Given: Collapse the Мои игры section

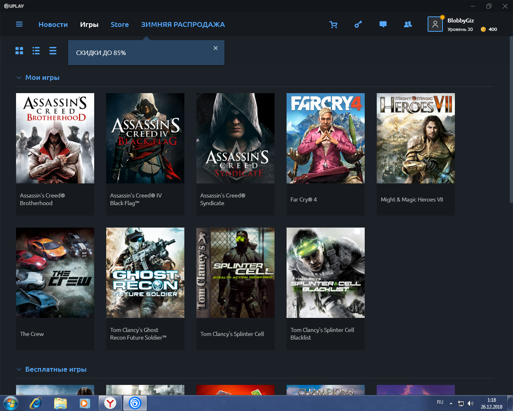Looking at the screenshot, I should [x=19, y=78].
